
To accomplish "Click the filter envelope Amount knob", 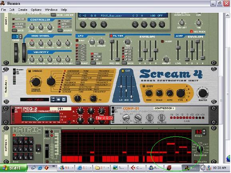I will [x=166, y=59].
